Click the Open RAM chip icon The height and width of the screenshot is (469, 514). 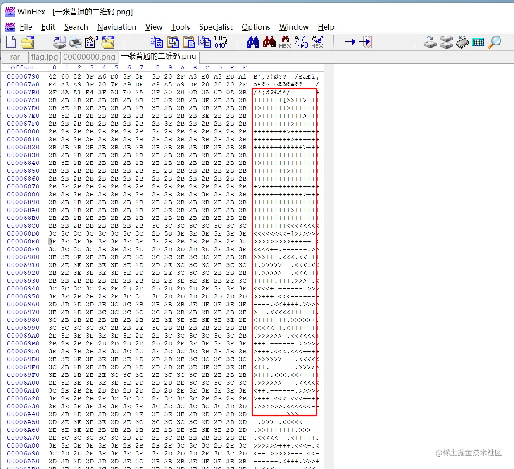[x=462, y=42]
